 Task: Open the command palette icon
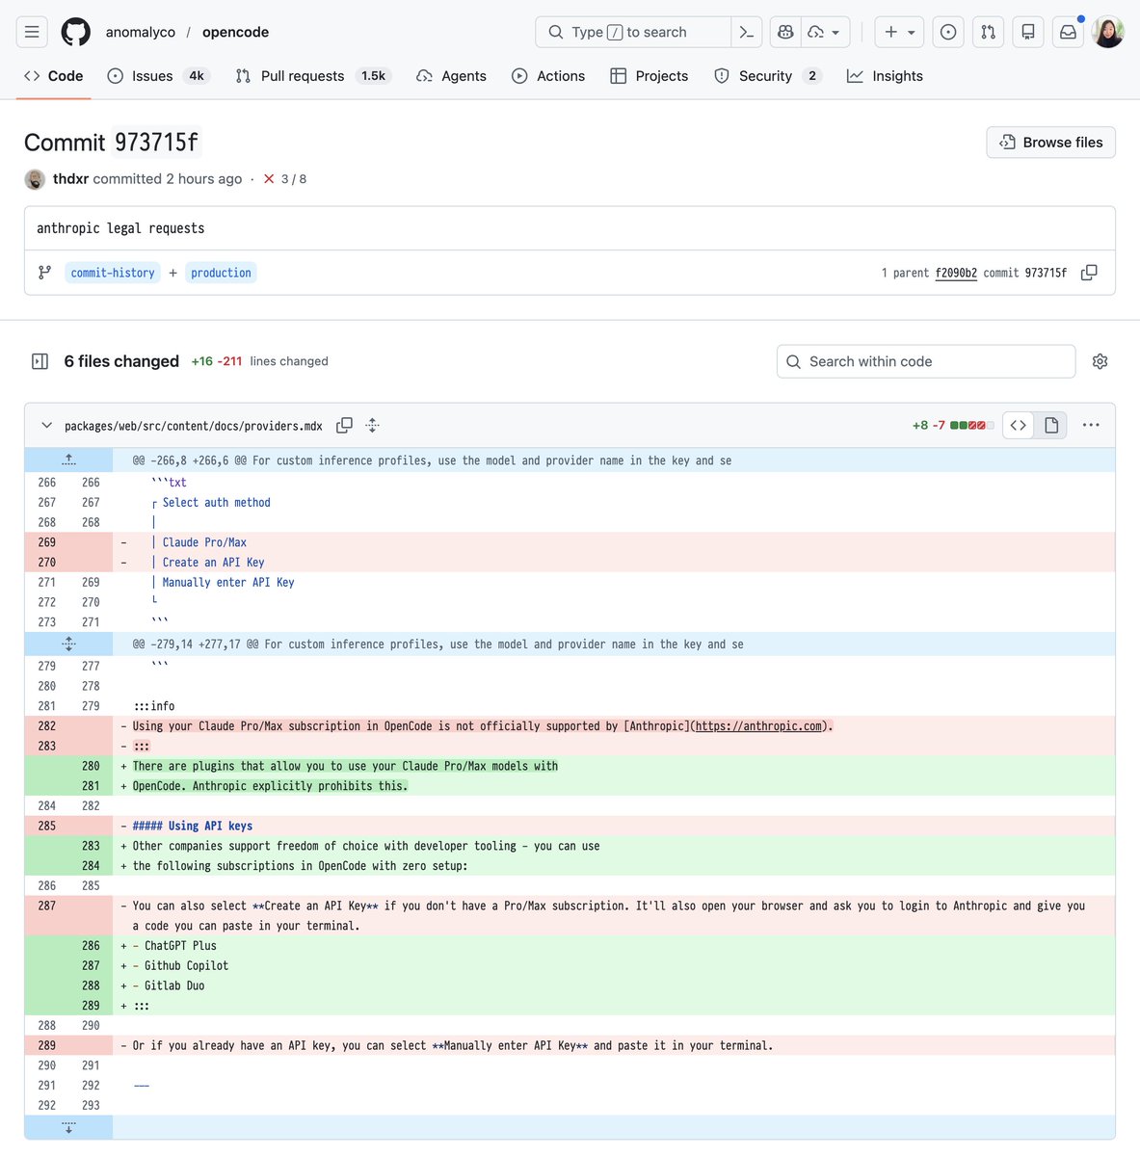(747, 32)
